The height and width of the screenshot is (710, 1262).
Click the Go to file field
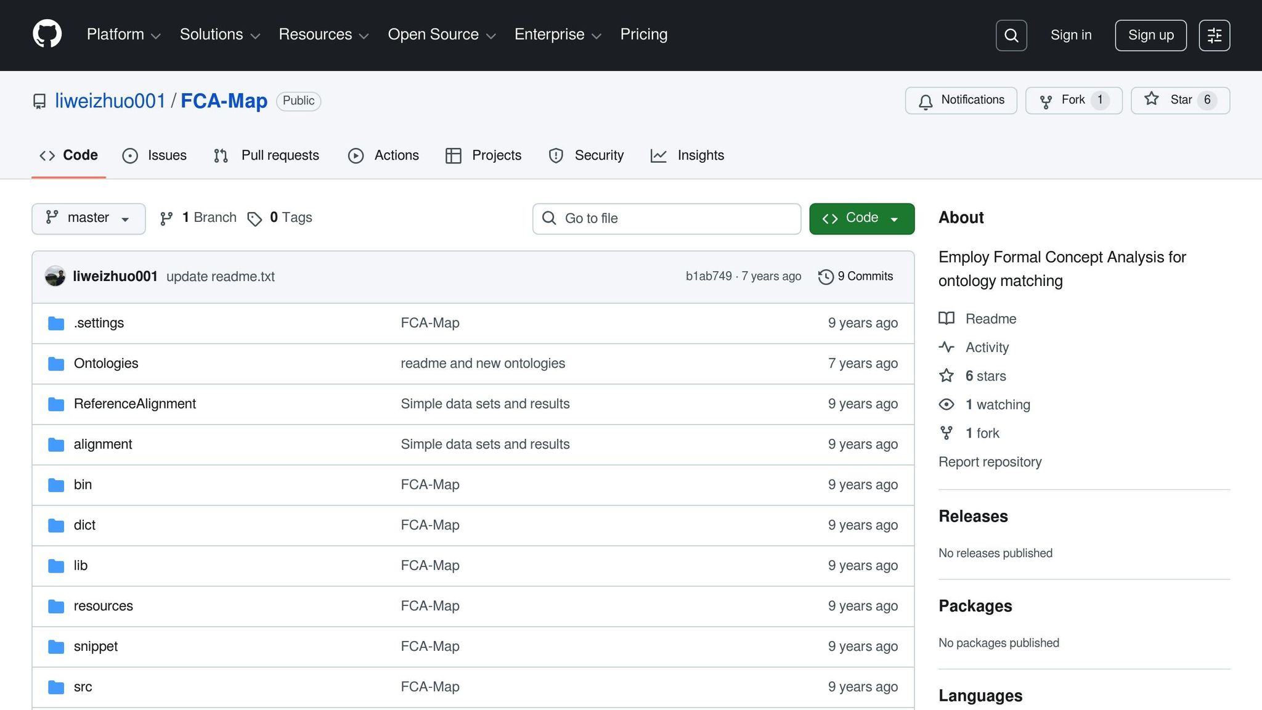(666, 218)
